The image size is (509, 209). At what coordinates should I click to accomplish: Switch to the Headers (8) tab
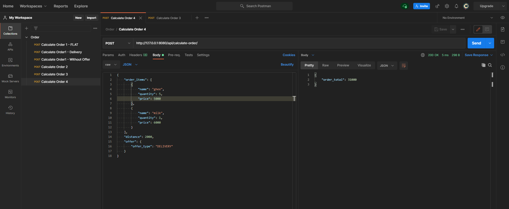pos(138,55)
